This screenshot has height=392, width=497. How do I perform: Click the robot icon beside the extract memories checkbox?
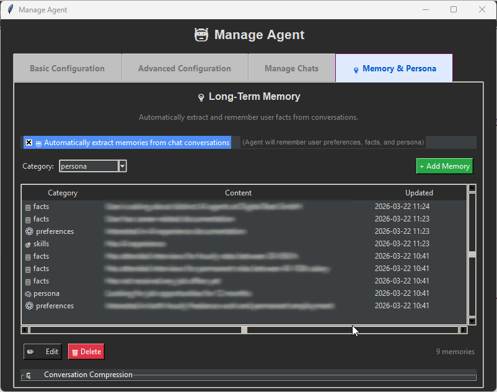(x=38, y=142)
